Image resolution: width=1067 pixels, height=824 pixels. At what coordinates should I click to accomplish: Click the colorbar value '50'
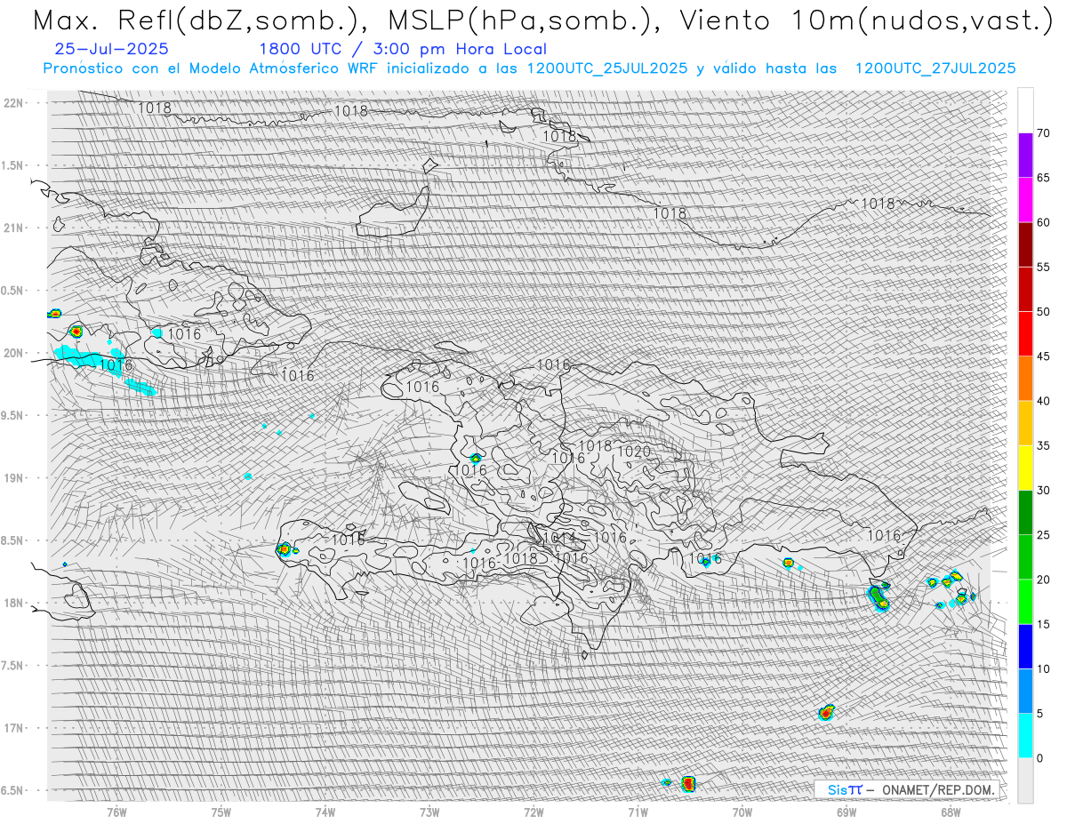1043,312
